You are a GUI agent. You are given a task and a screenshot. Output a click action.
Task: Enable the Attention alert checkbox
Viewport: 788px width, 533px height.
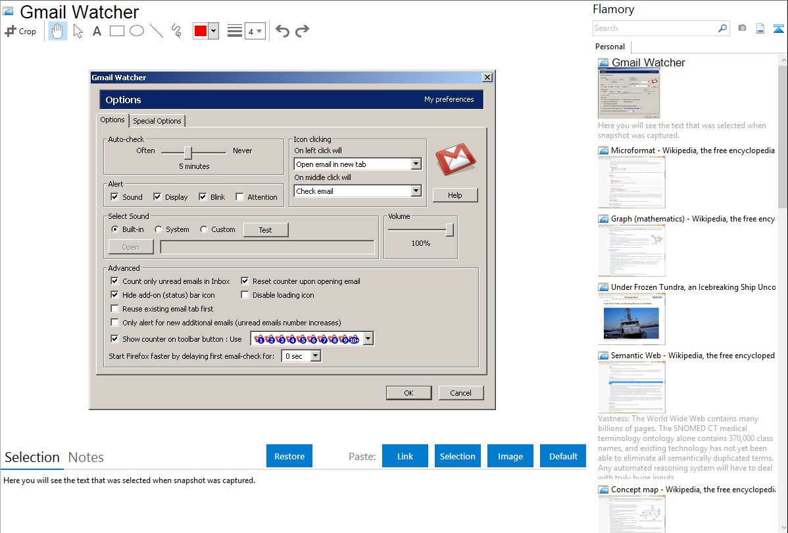[x=239, y=197]
